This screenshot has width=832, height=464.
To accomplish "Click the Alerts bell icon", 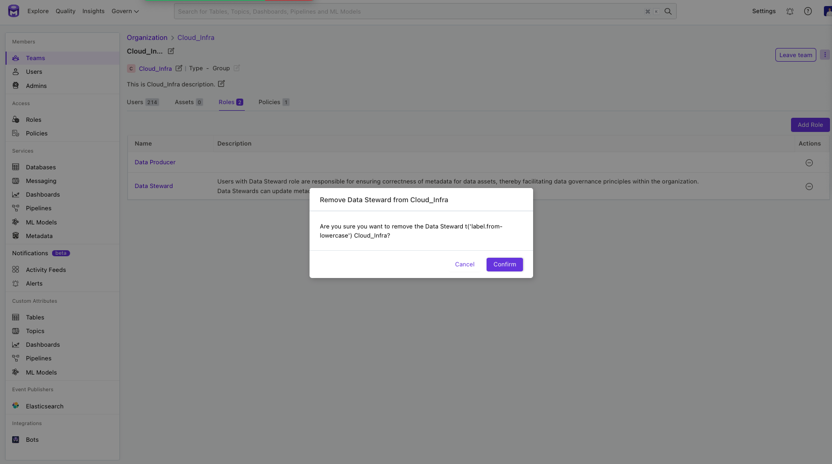I will (x=16, y=284).
